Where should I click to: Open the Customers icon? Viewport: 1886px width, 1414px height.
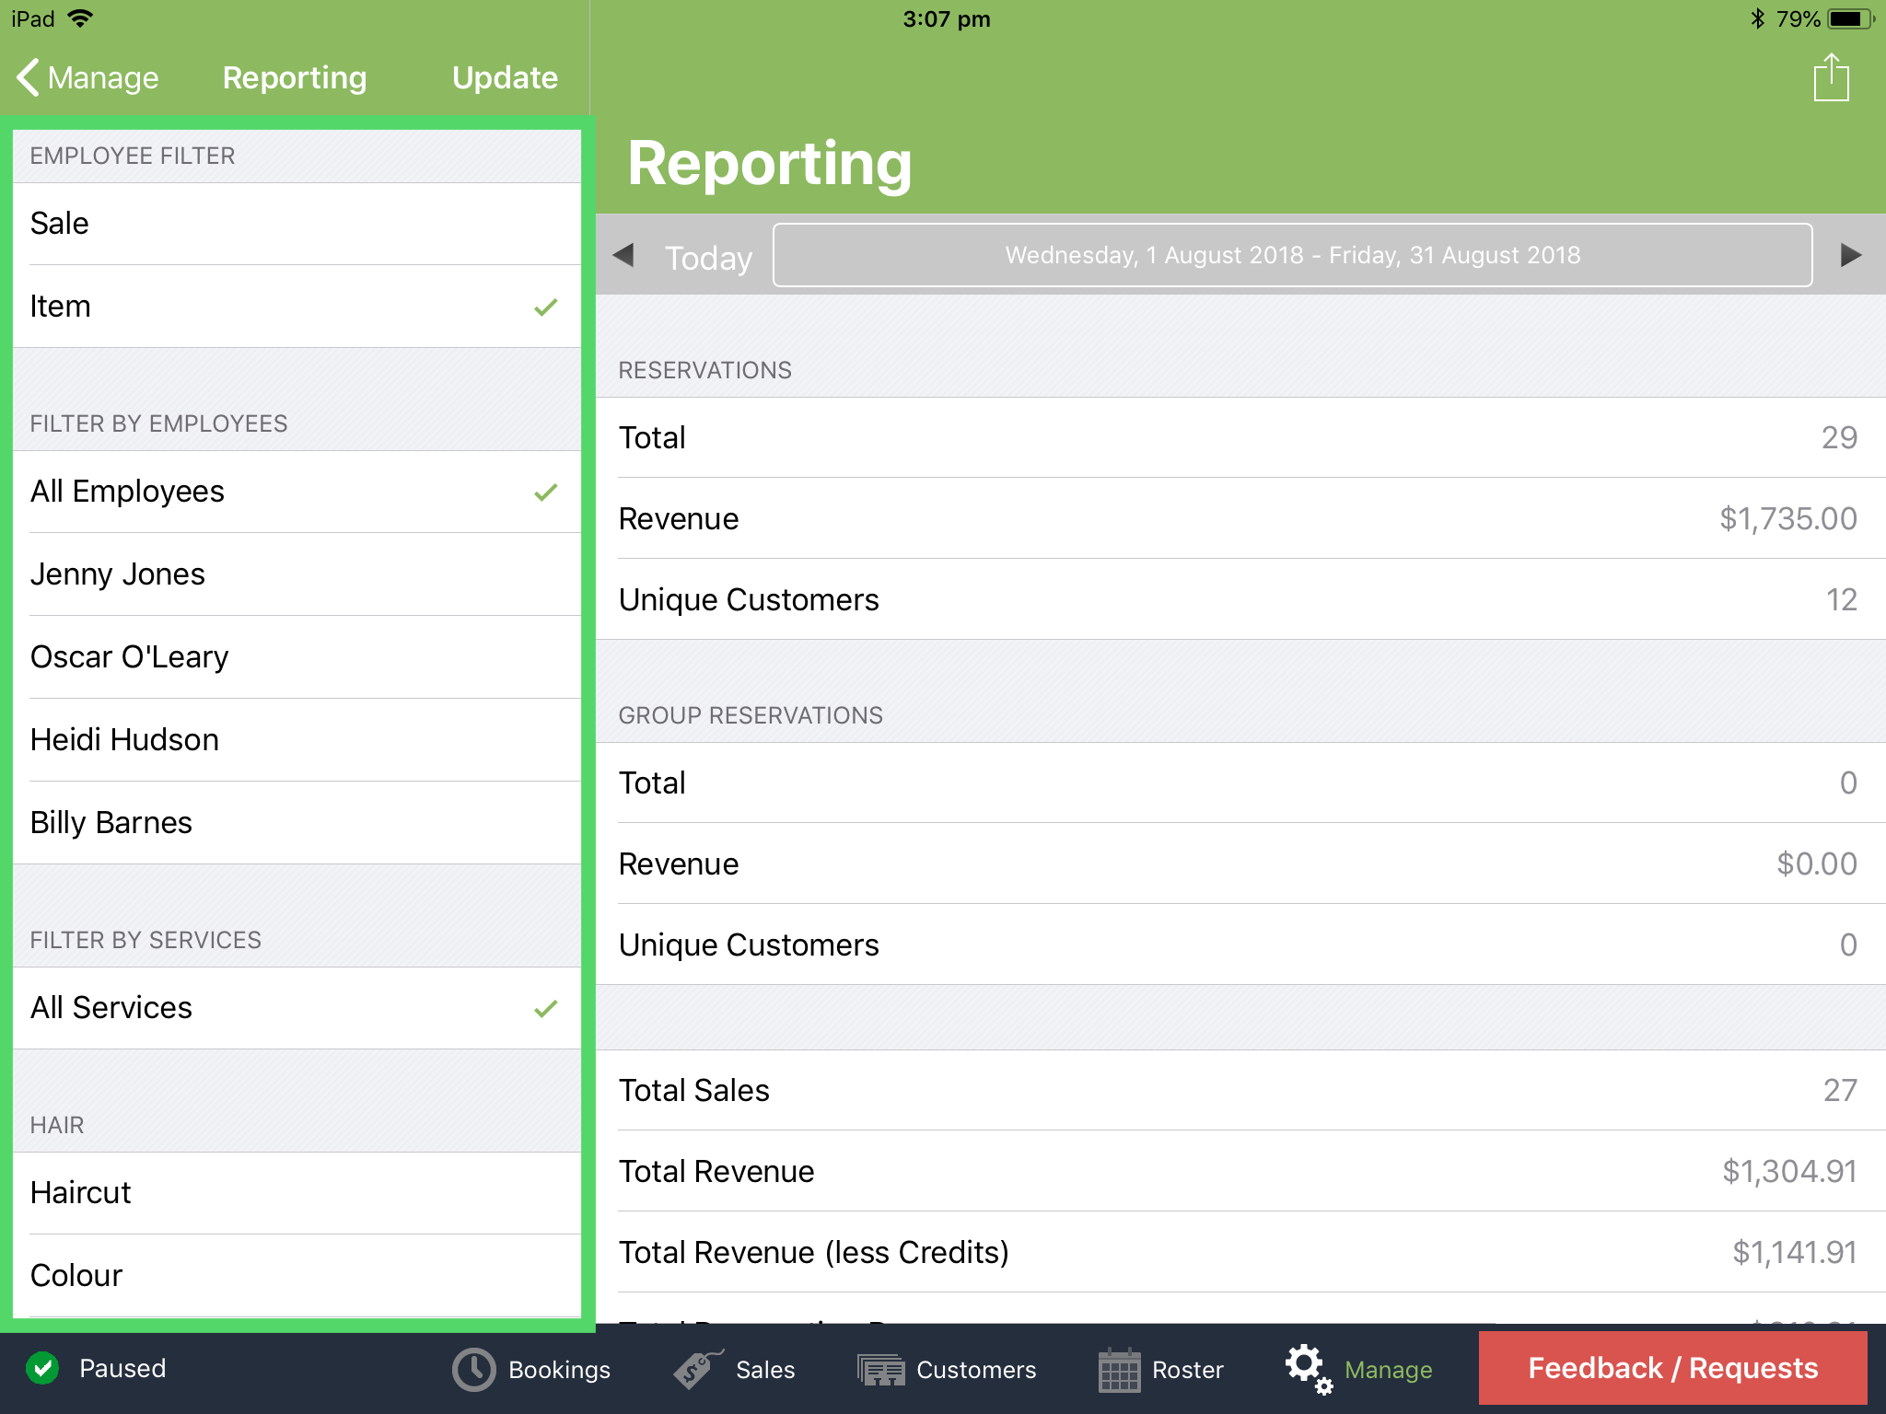879,1369
